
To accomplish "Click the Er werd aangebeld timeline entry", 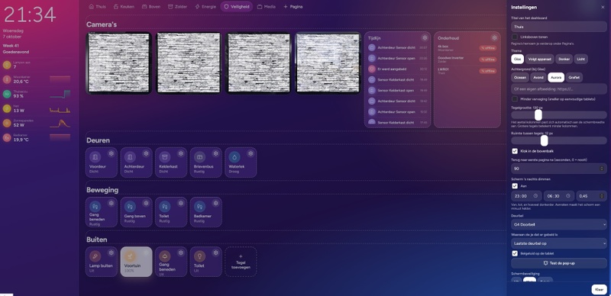I will coord(396,69).
